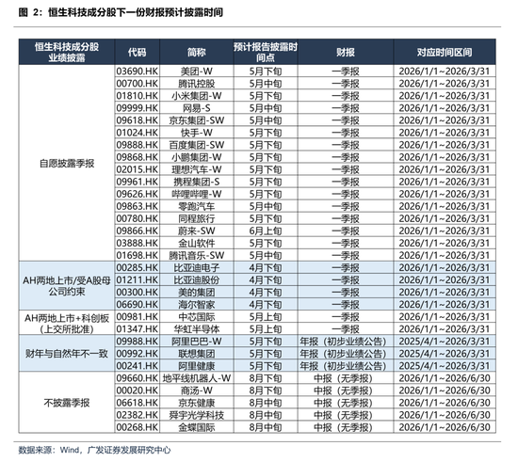Select the company name 华虹半导体

197,329
